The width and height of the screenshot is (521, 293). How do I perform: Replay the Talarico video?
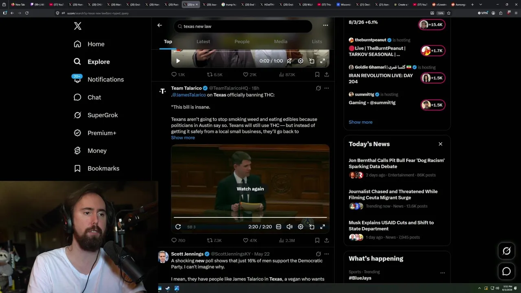click(x=178, y=227)
